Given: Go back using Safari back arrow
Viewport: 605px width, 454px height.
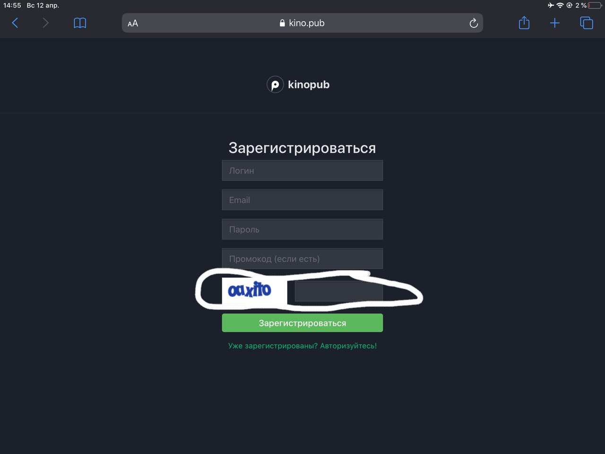Looking at the screenshot, I should (15, 23).
